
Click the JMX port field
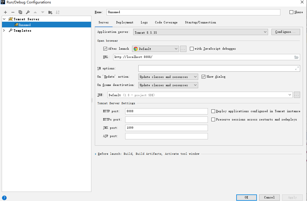tap(166, 128)
